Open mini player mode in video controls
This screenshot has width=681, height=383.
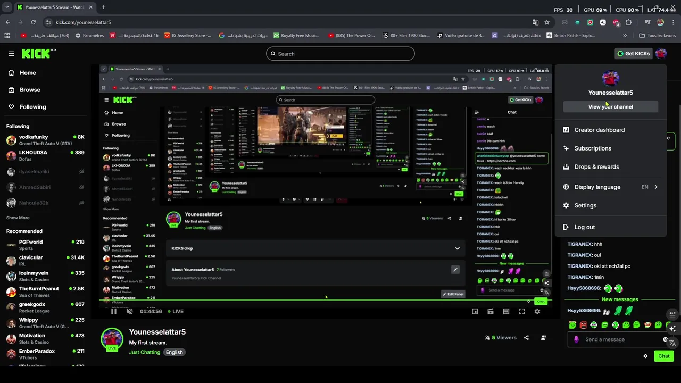pos(475,312)
